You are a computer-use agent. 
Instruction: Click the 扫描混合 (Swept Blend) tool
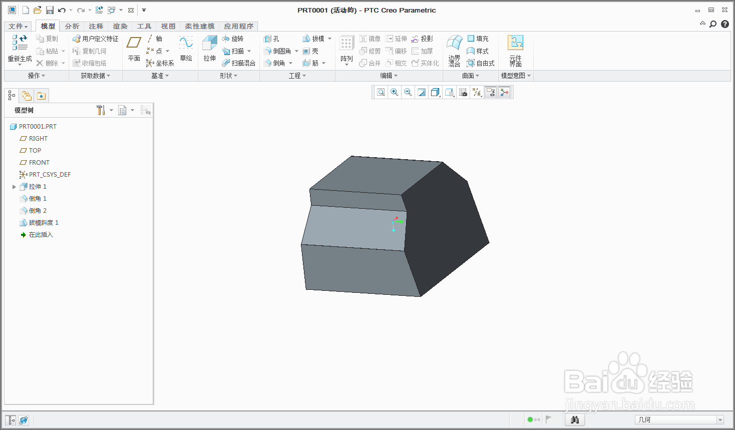click(x=239, y=63)
